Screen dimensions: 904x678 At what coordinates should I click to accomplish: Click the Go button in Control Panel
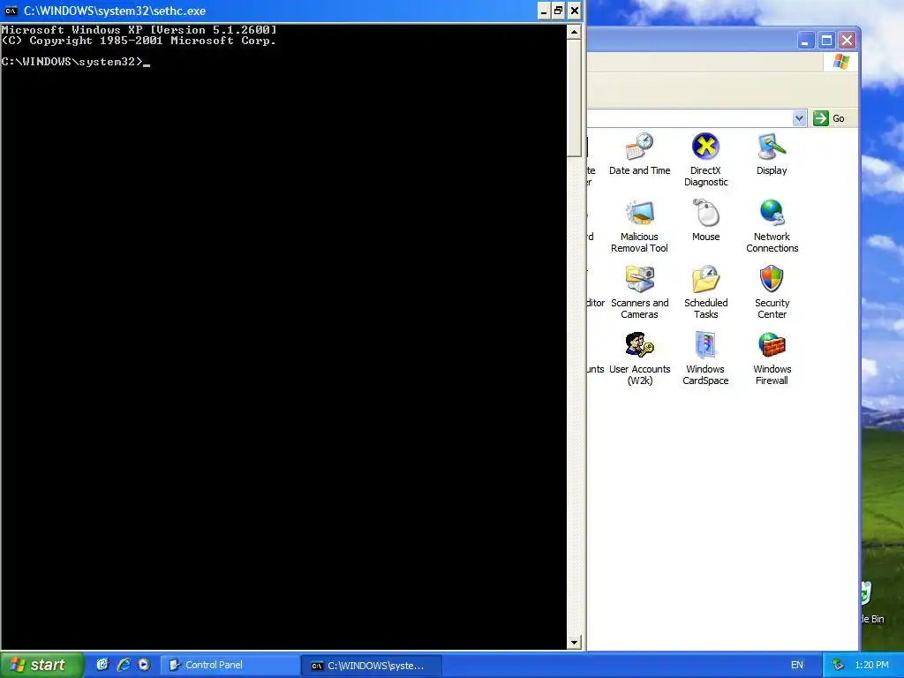(x=829, y=118)
